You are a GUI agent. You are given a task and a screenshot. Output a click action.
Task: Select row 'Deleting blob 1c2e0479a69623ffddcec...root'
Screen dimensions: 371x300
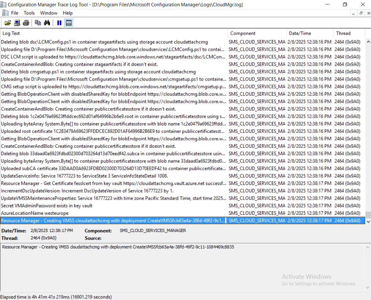[183, 116]
